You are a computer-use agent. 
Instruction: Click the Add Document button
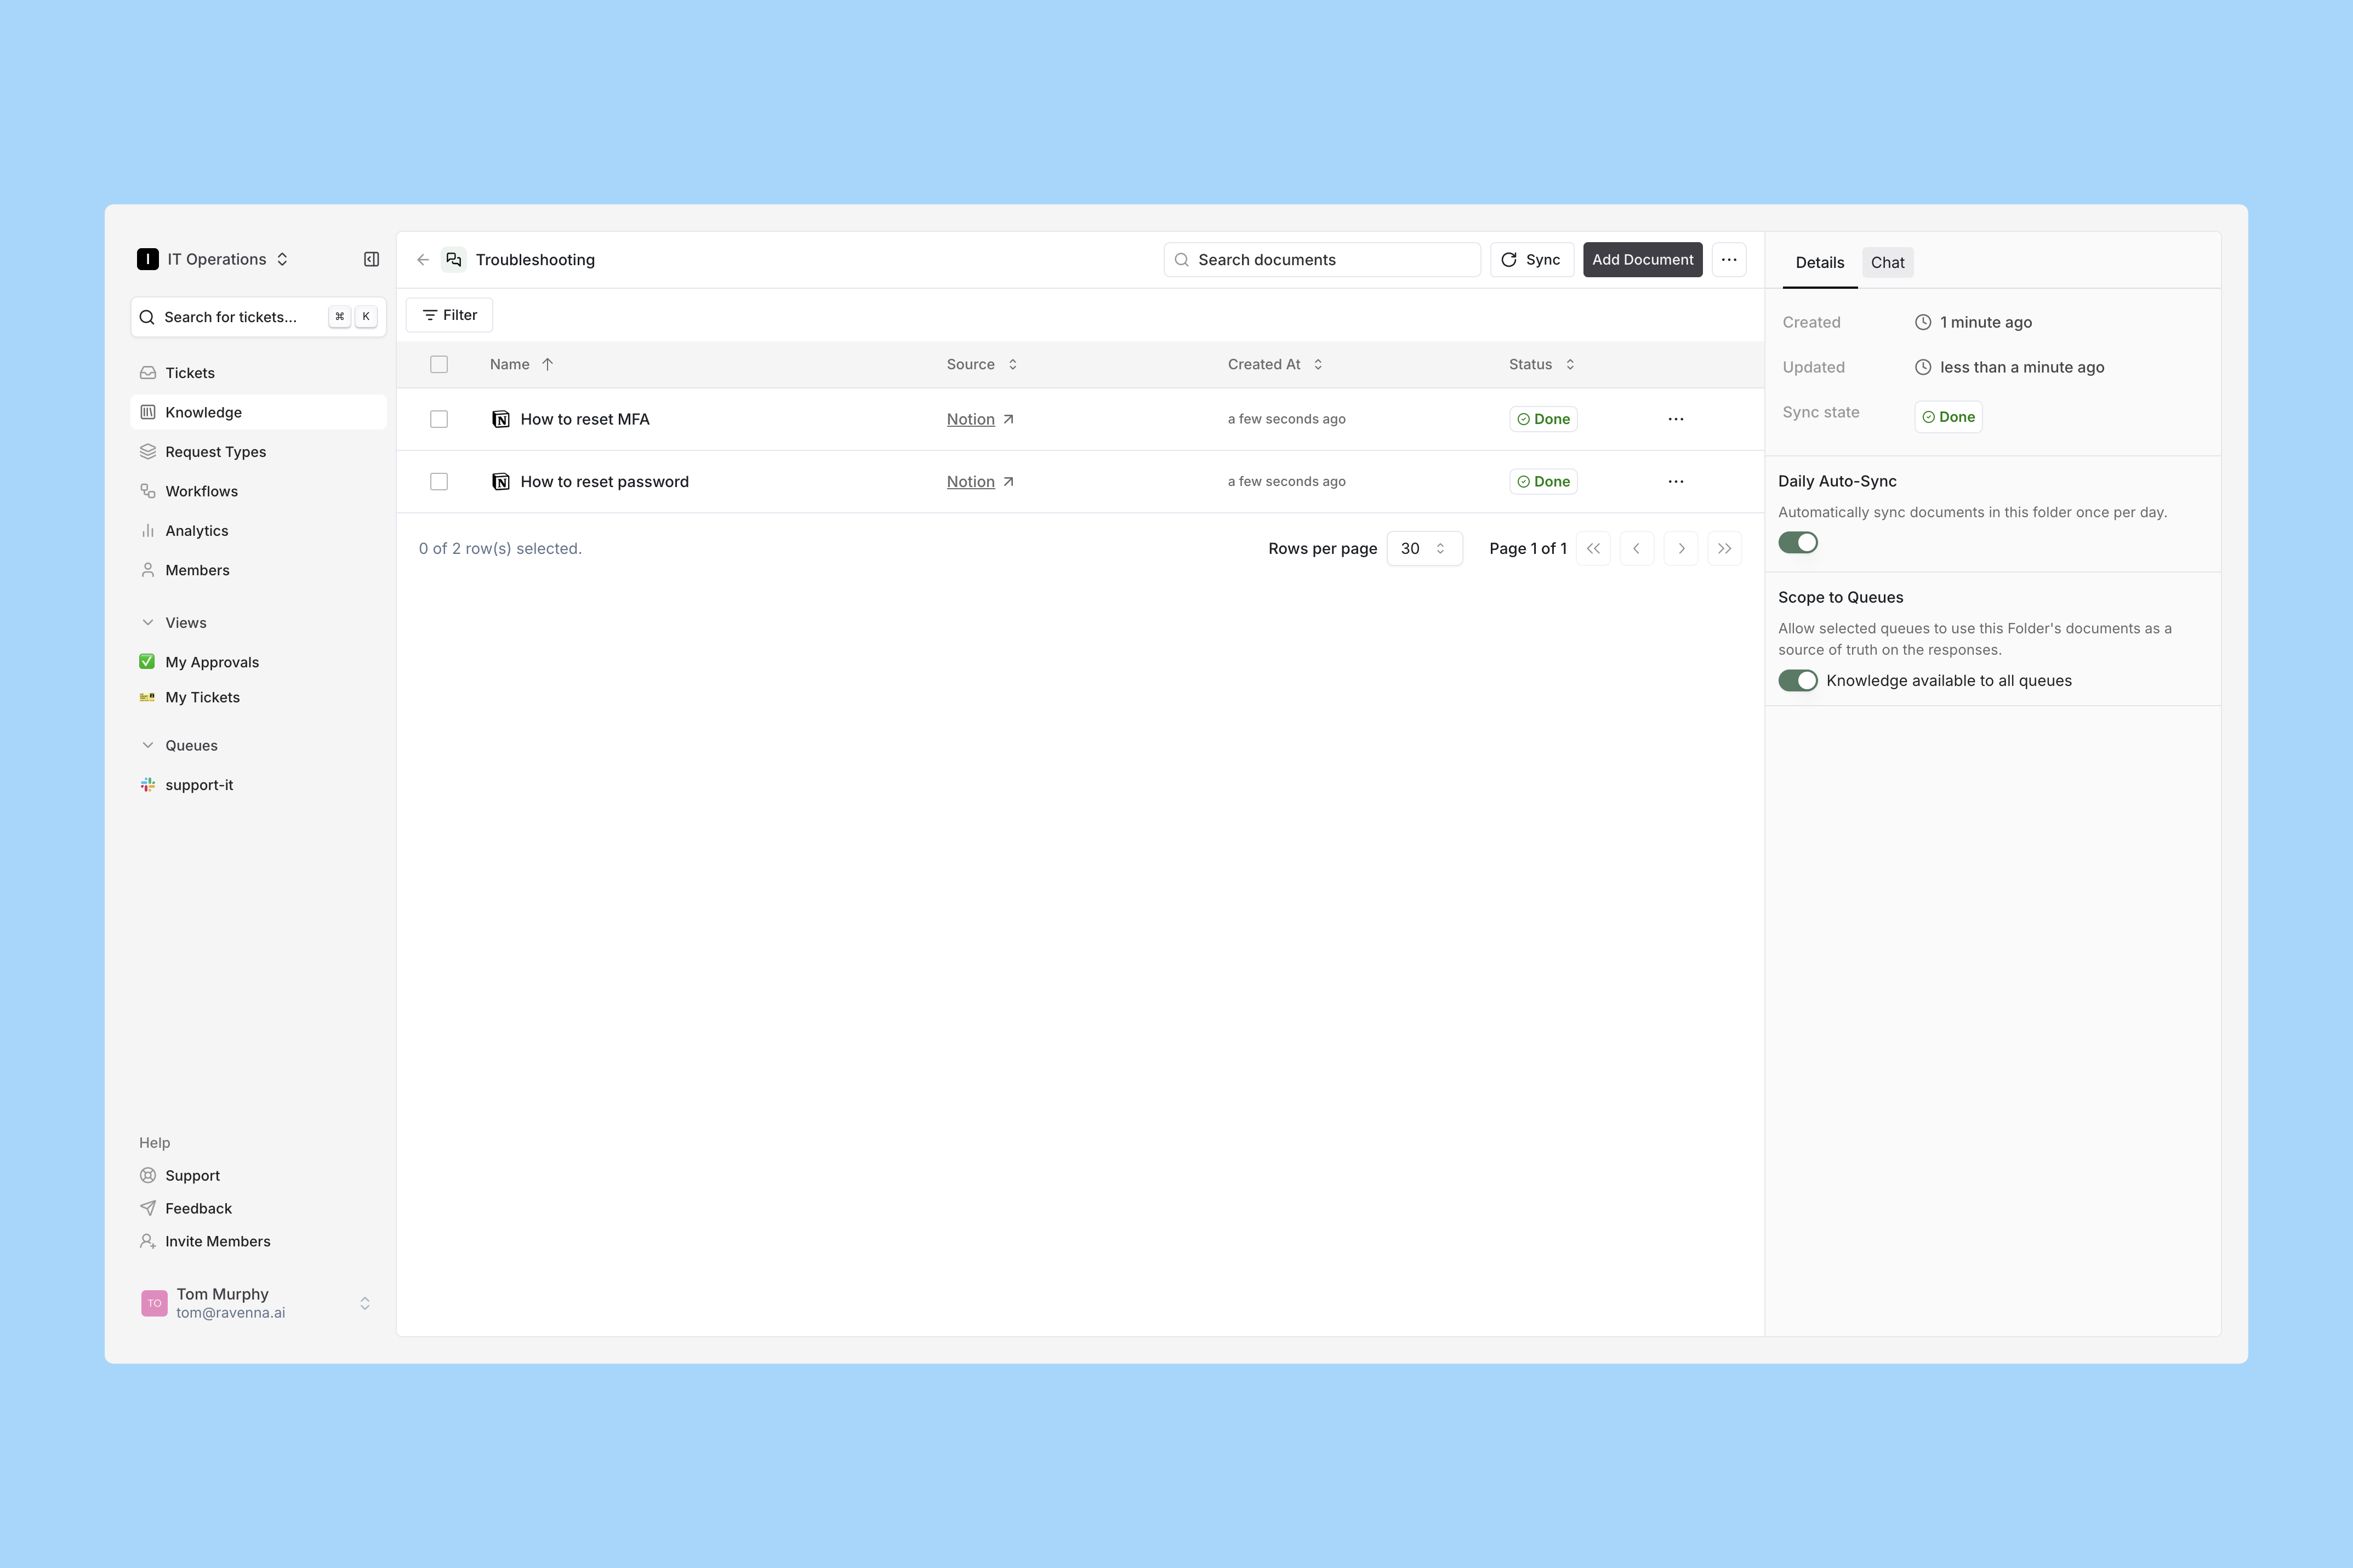(x=1642, y=260)
